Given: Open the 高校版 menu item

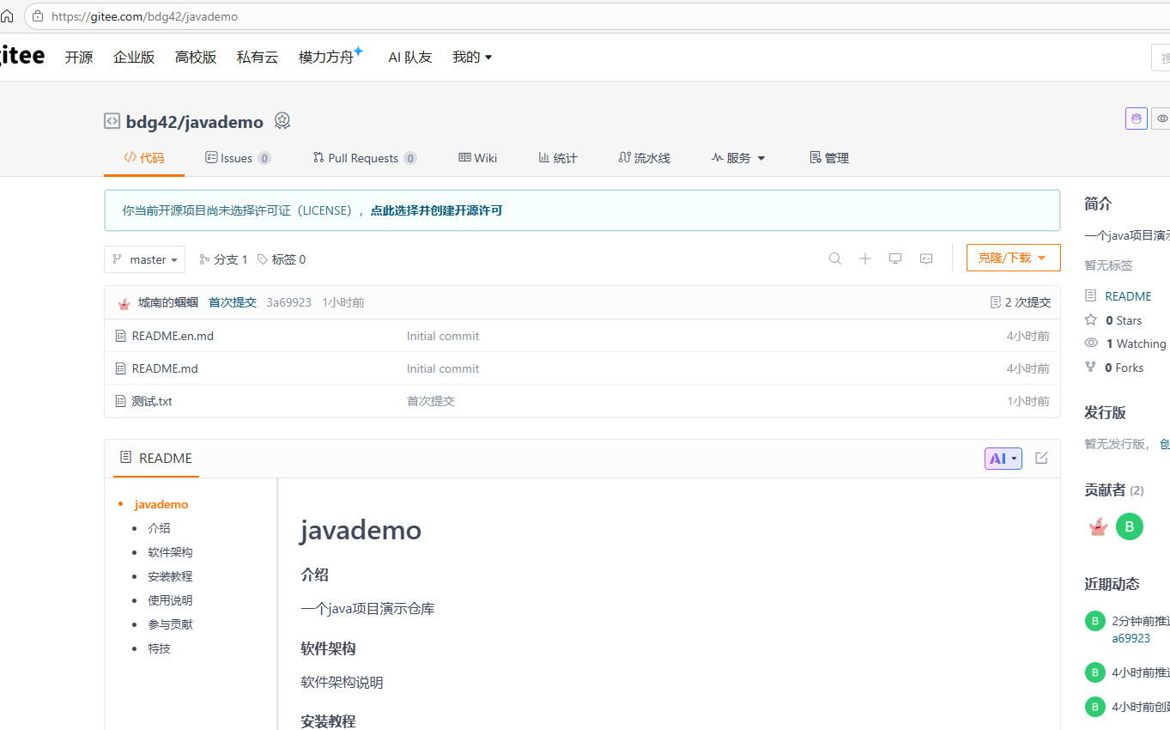Looking at the screenshot, I should coord(196,58).
